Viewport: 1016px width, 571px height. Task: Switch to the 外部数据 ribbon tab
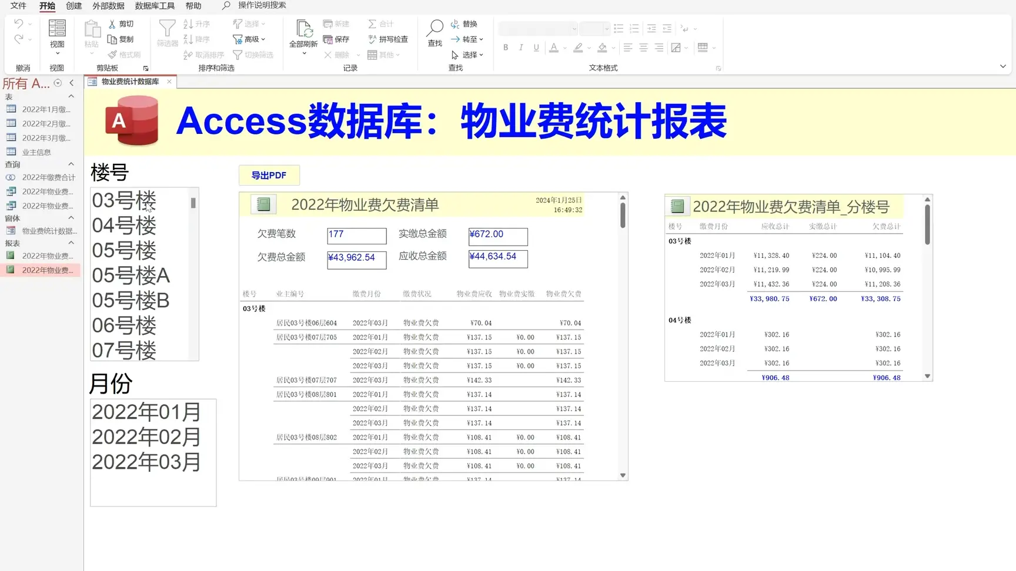(x=108, y=6)
